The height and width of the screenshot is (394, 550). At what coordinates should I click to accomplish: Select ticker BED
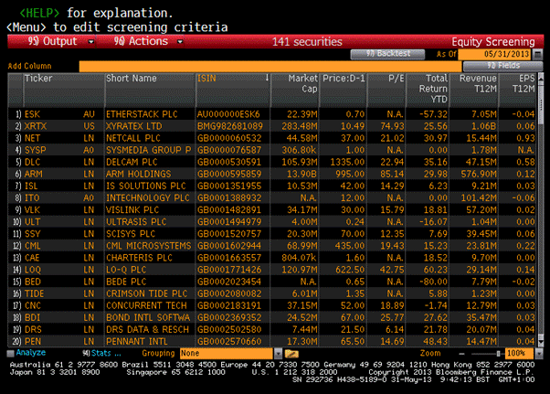(33, 282)
